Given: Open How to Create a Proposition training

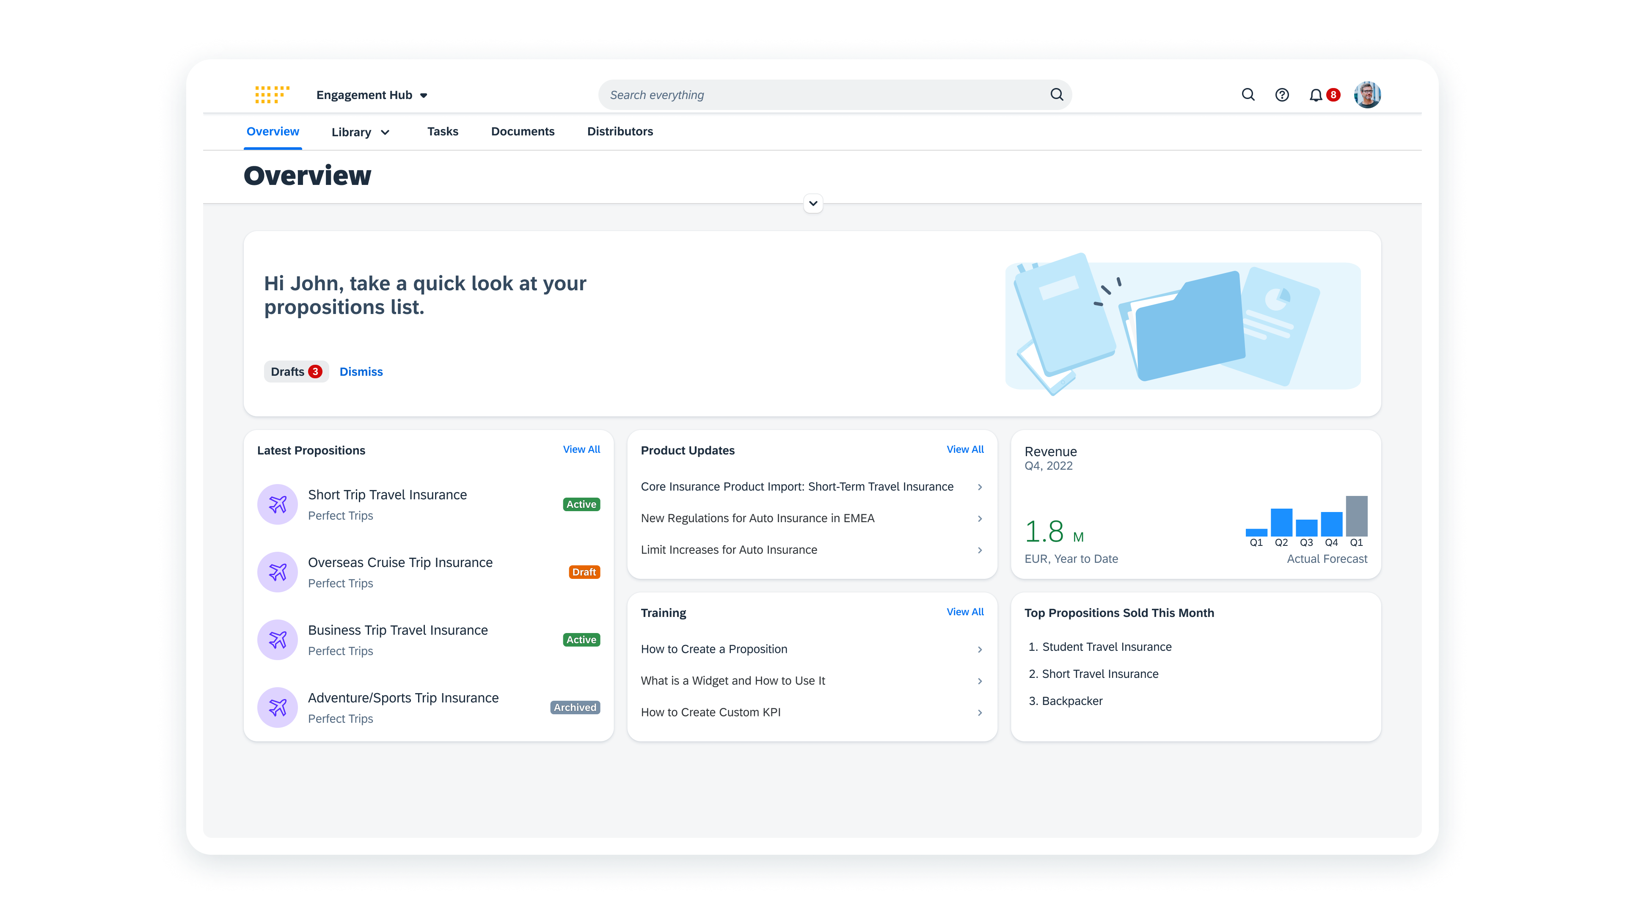Looking at the screenshot, I should click(812, 650).
